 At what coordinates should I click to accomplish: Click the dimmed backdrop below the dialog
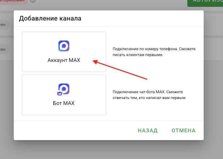pyautogui.click(x=111, y=150)
